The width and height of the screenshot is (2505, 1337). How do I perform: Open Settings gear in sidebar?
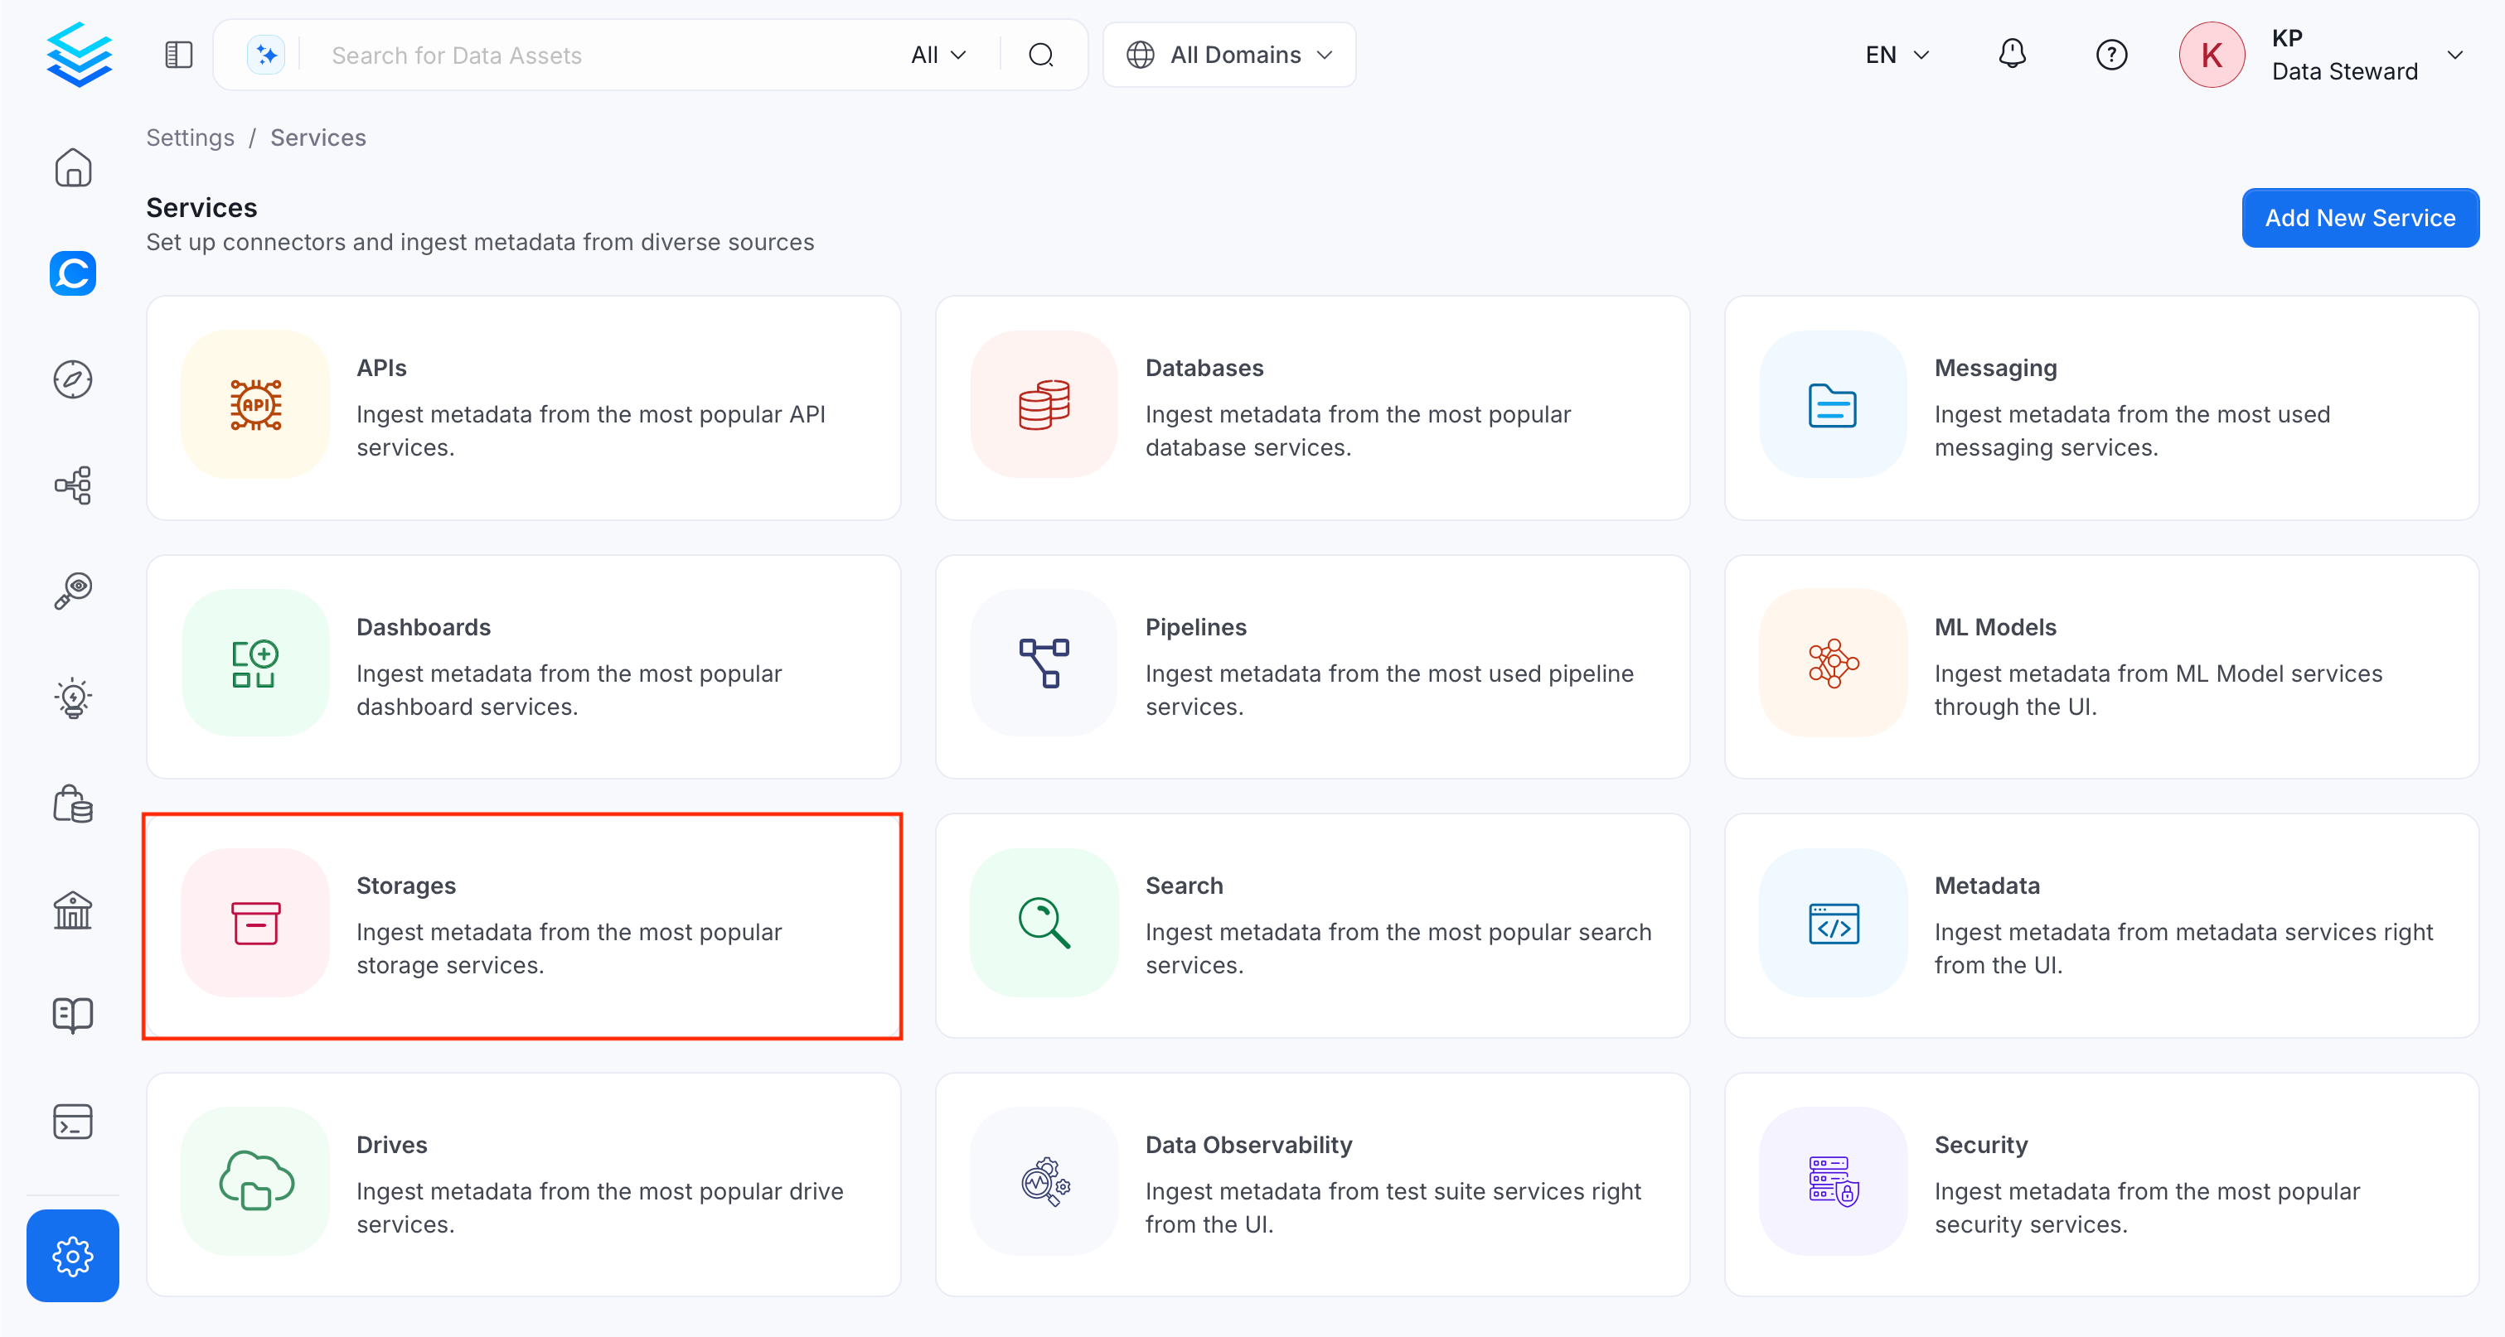[73, 1255]
